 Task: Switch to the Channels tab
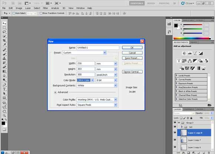point(189,109)
